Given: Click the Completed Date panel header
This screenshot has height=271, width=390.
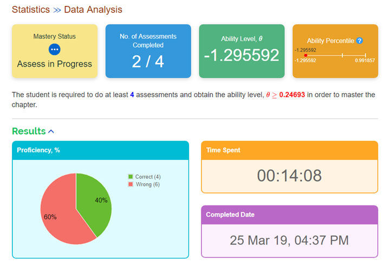Looking at the screenshot, I should click(x=289, y=215).
